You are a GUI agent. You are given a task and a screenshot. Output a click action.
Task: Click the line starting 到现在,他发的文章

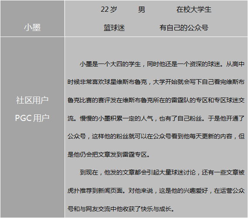(x=162, y=172)
